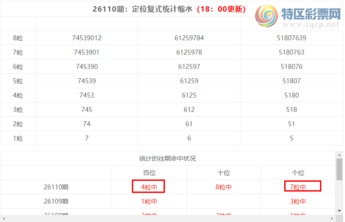
Task: Click the value 518076
Action: (291, 67)
